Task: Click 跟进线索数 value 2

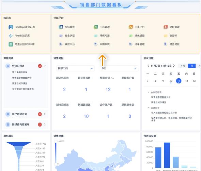Action: 64,90
